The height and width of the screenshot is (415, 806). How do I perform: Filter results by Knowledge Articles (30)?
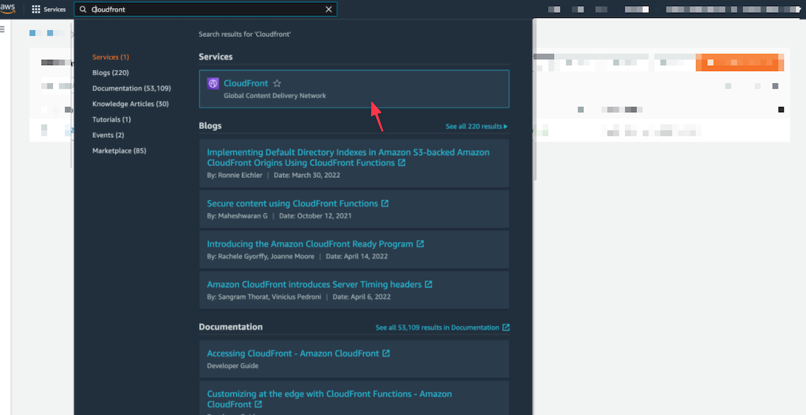[130, 104]
